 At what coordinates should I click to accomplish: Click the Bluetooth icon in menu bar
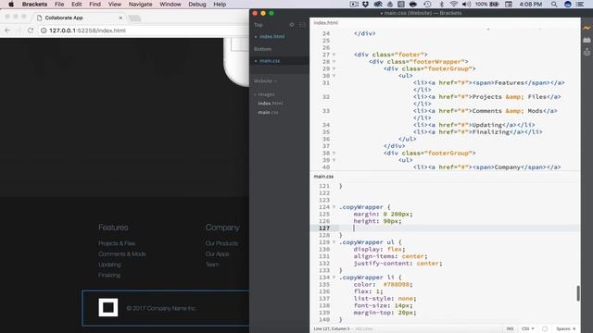[x=441, y=4]
